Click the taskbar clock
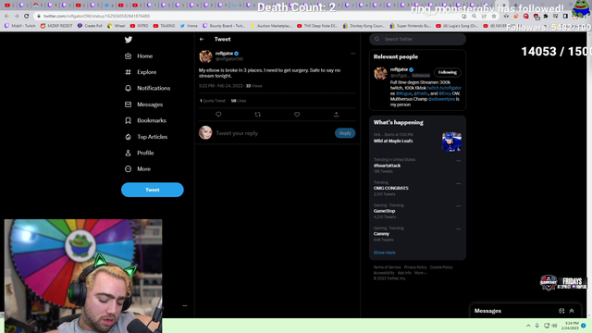 (x=570, y=326)
